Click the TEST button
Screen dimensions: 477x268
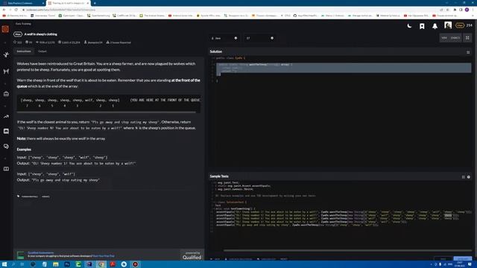[x=443, y=259]
